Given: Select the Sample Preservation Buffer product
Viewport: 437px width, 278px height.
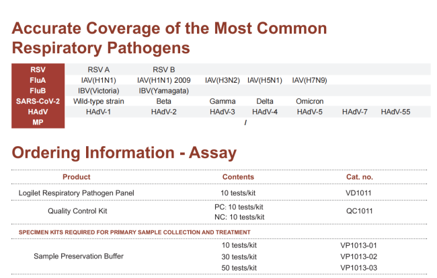Looking at the screenshot, I should click(79, 256).
